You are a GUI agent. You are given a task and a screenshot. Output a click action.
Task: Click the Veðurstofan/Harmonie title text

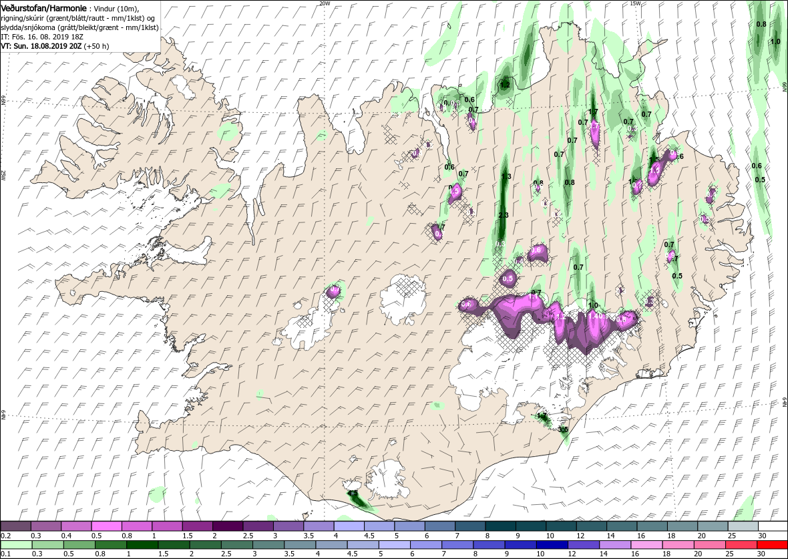(43, 8)
